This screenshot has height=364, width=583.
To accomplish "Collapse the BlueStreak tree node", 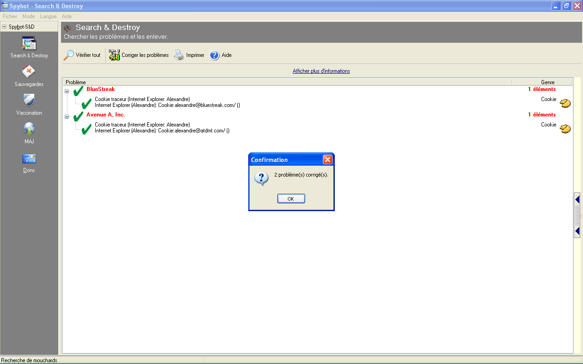I will tap(67, 91).
